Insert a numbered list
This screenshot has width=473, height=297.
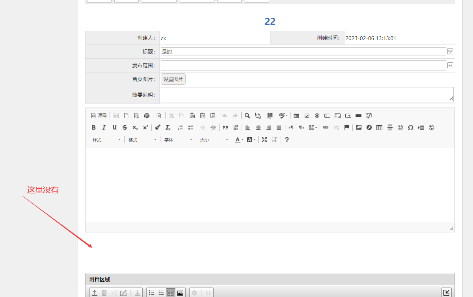click(x=180, y=127)
